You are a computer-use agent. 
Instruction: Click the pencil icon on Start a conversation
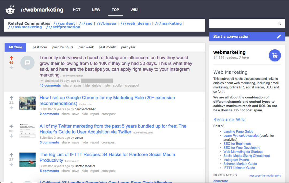pyautogui.click(x=279, y=36)
